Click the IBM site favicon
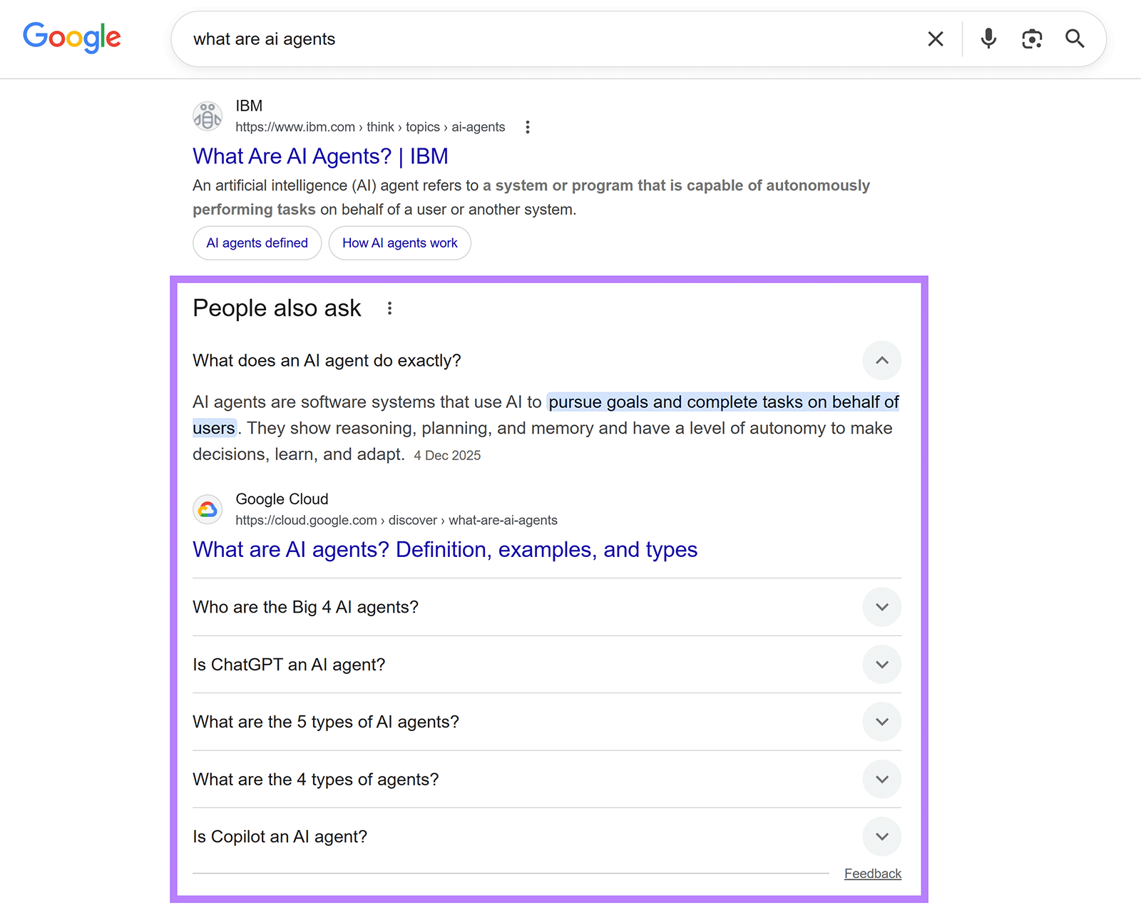This screenshot has height=910, width=1141. pos(208,116)
